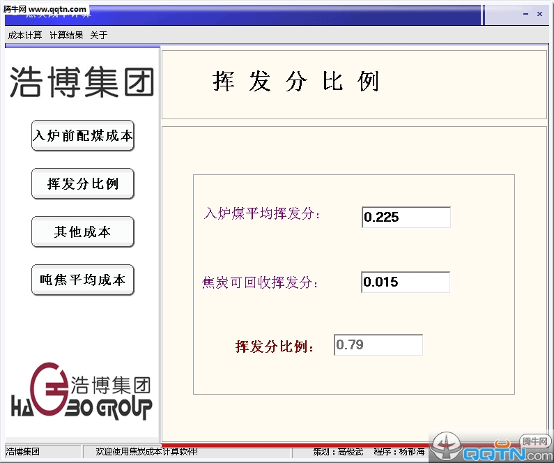Image resolution: width=554 pixels, height=463 pixels.
Task: Open the 其他成本 section
Action: click(x=83, y=232)
